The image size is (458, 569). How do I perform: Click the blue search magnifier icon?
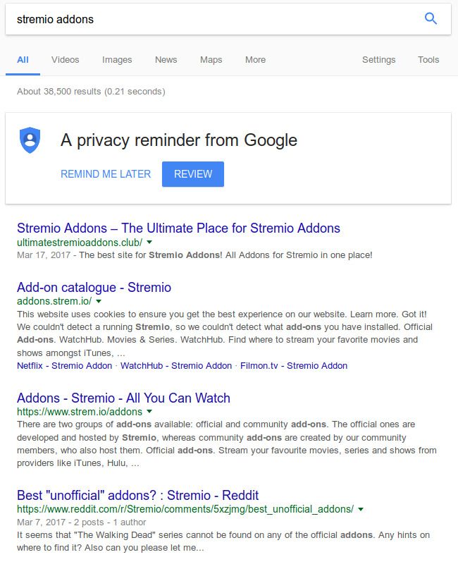(x=430, y=19)
